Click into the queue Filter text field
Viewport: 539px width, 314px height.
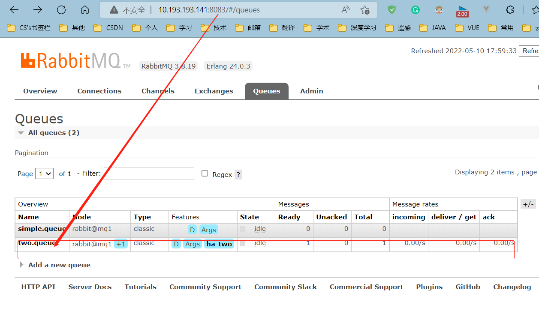pyautogui.click(x=149, y=173)
